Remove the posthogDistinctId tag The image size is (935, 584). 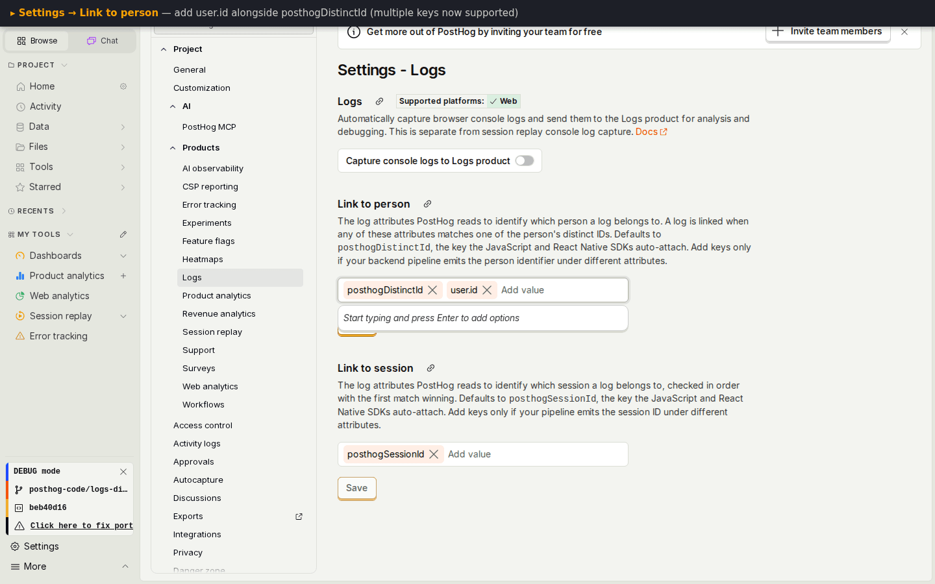point(432,290)
